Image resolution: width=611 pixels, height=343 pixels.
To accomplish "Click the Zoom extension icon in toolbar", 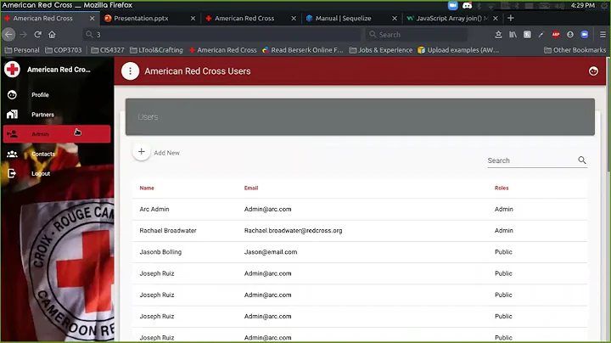I will tap(585, 34).
